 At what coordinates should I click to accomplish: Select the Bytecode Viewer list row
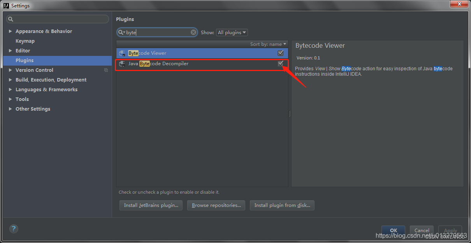click(x=202, y=53)
